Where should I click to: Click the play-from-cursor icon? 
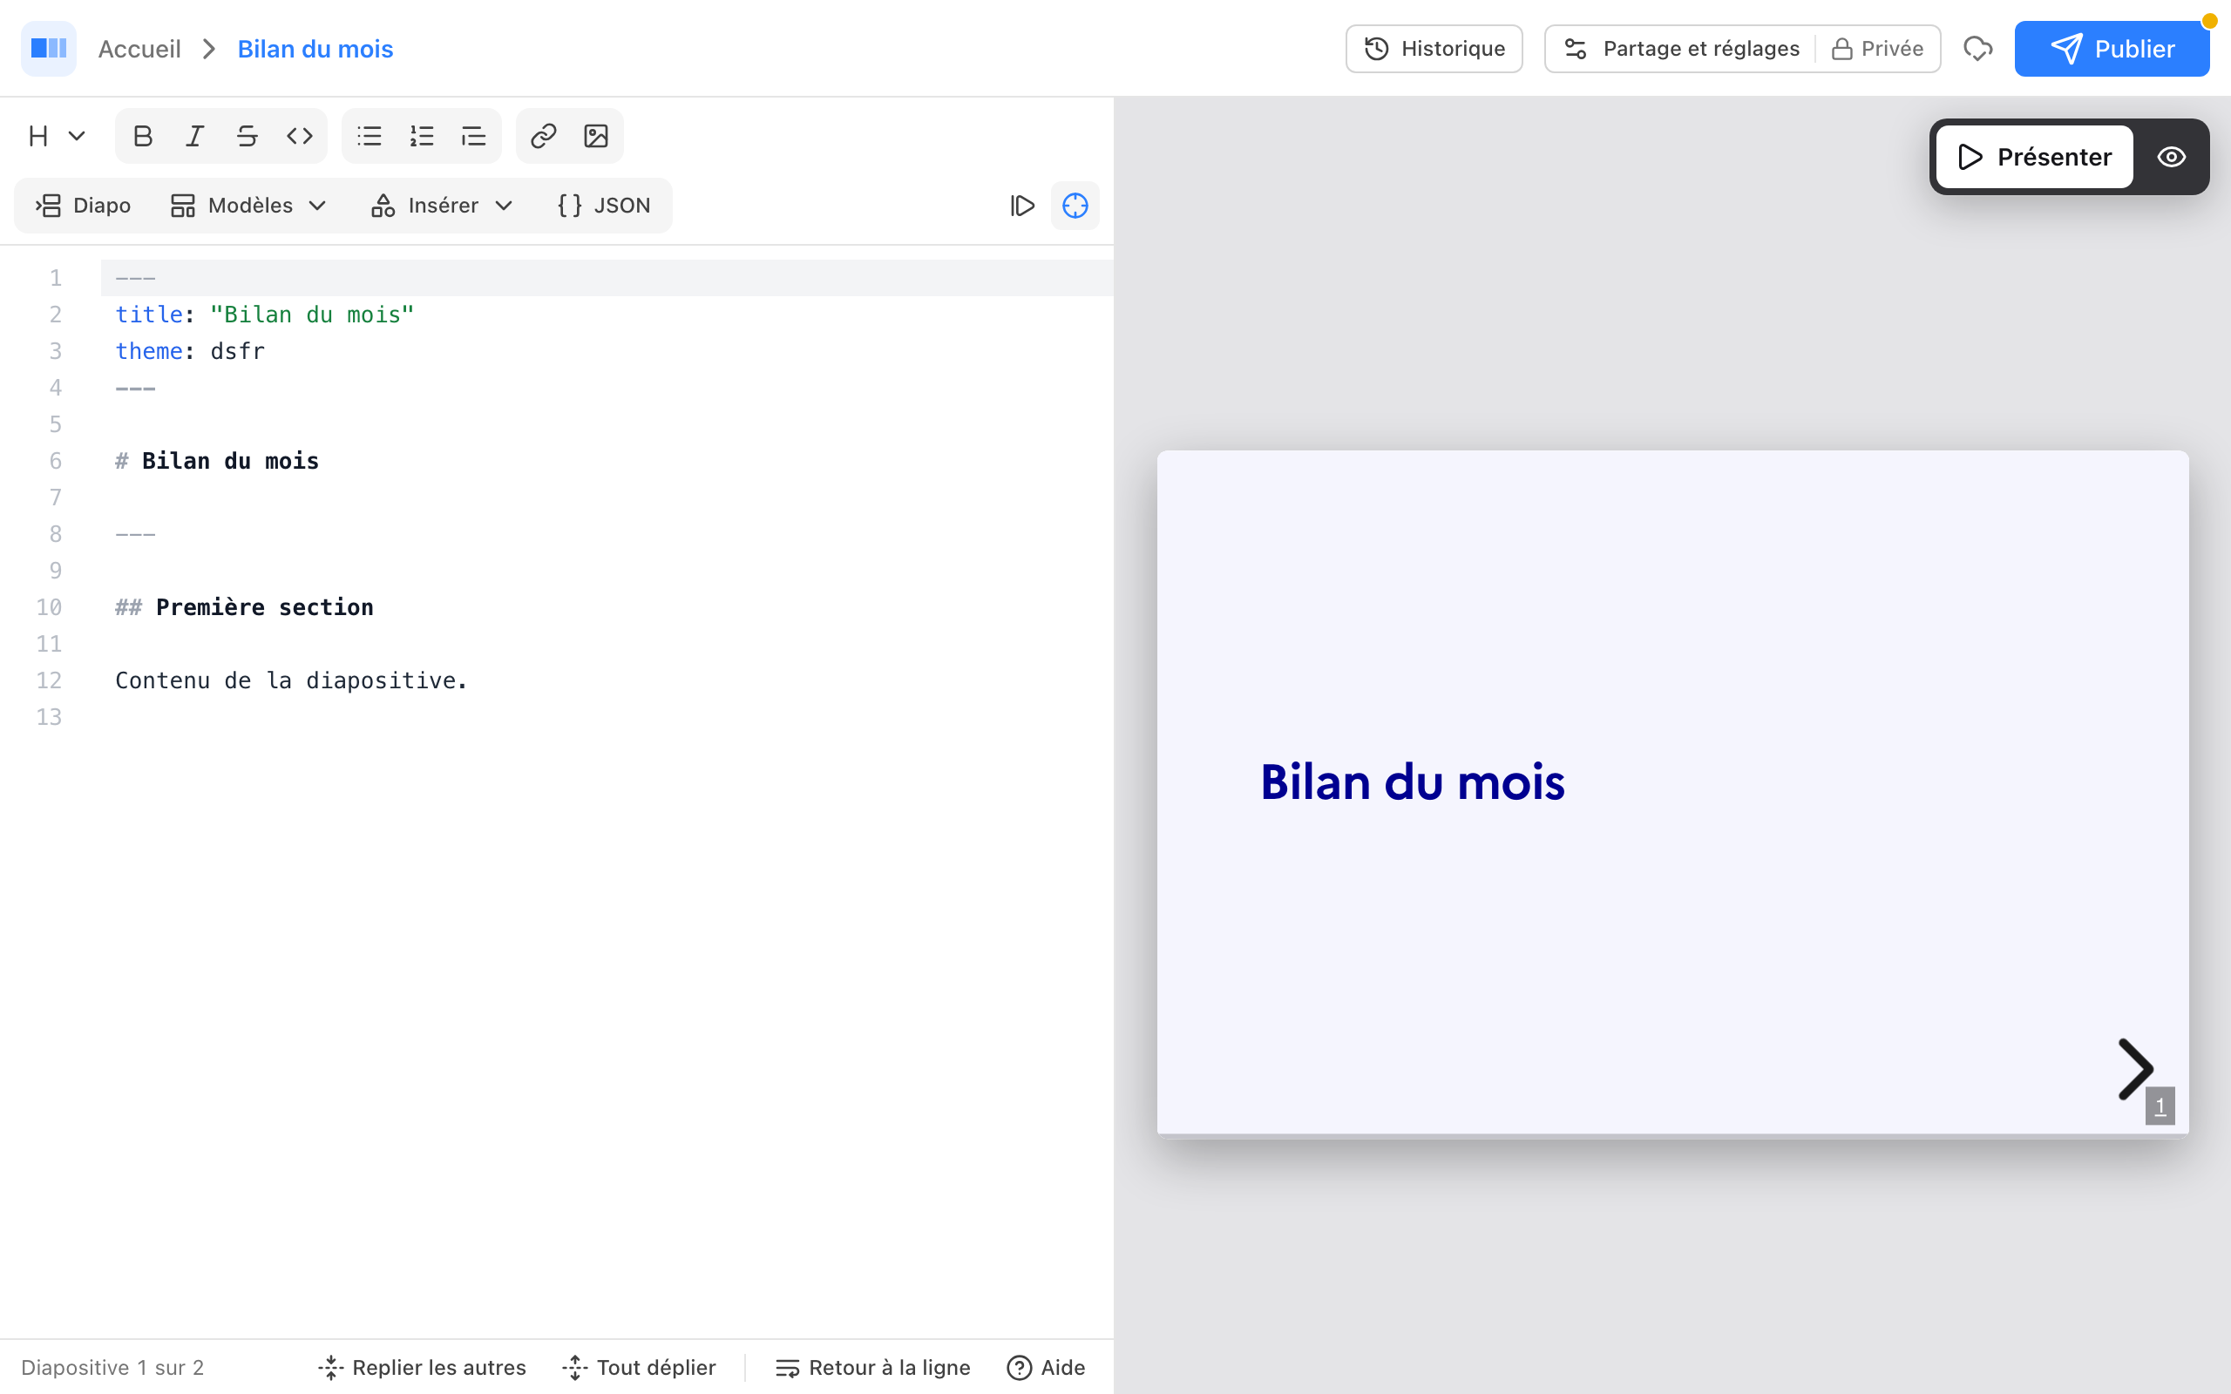pyautogui.click(x=1022, y=206)
